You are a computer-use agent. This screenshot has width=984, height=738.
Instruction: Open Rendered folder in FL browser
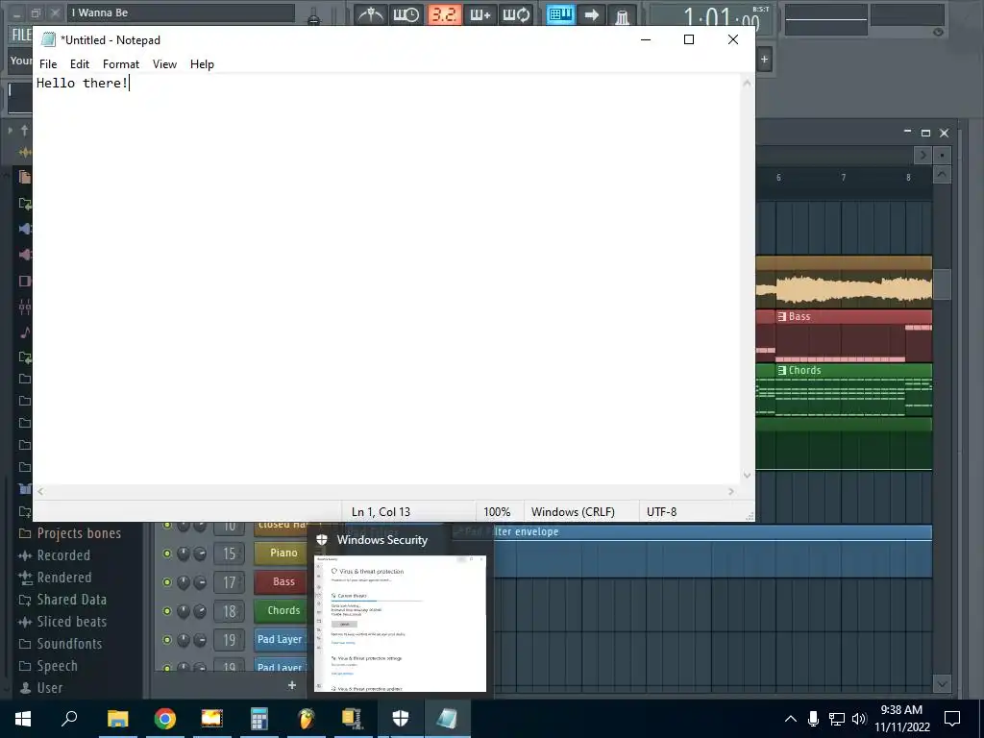coord(64,578)
